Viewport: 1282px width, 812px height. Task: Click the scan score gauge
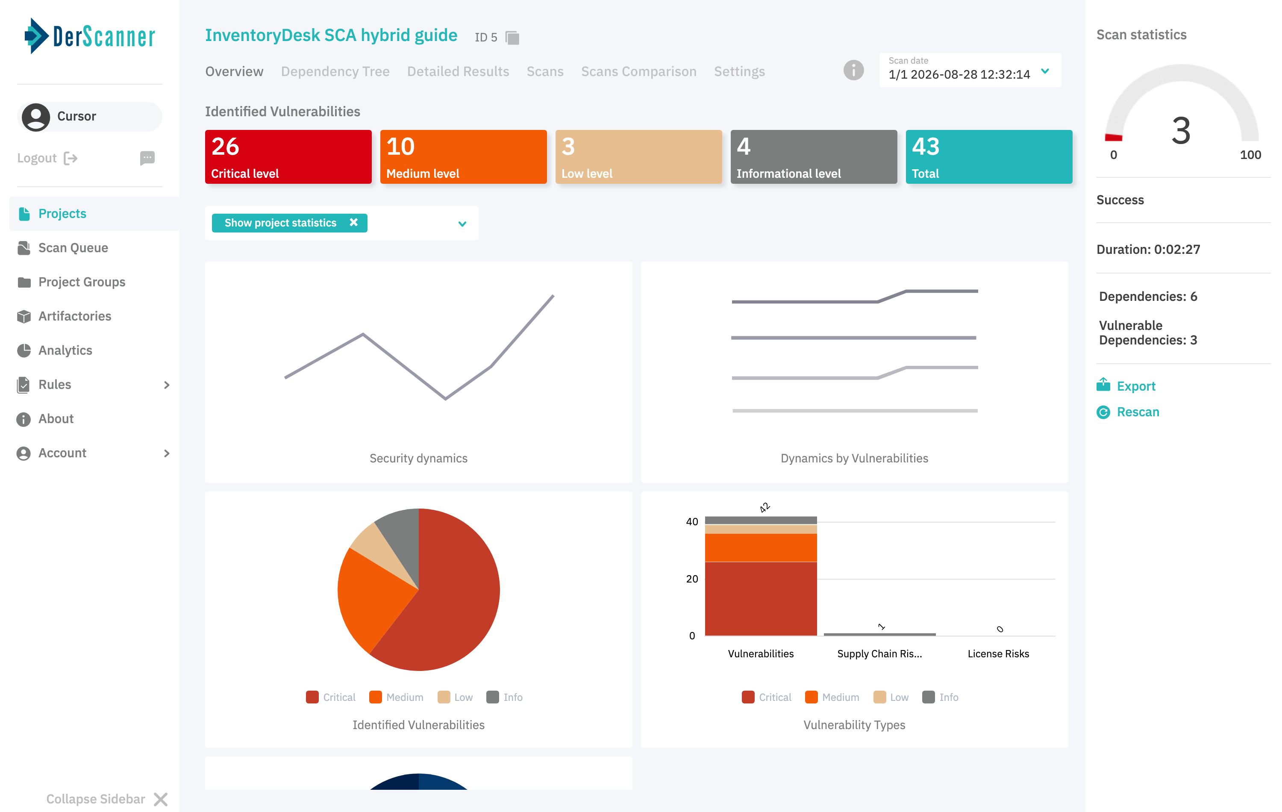click(1182, 112)
